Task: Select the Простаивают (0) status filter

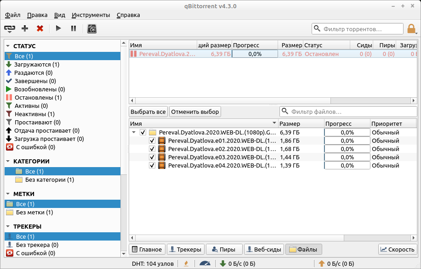Action: tap(63, 123)
